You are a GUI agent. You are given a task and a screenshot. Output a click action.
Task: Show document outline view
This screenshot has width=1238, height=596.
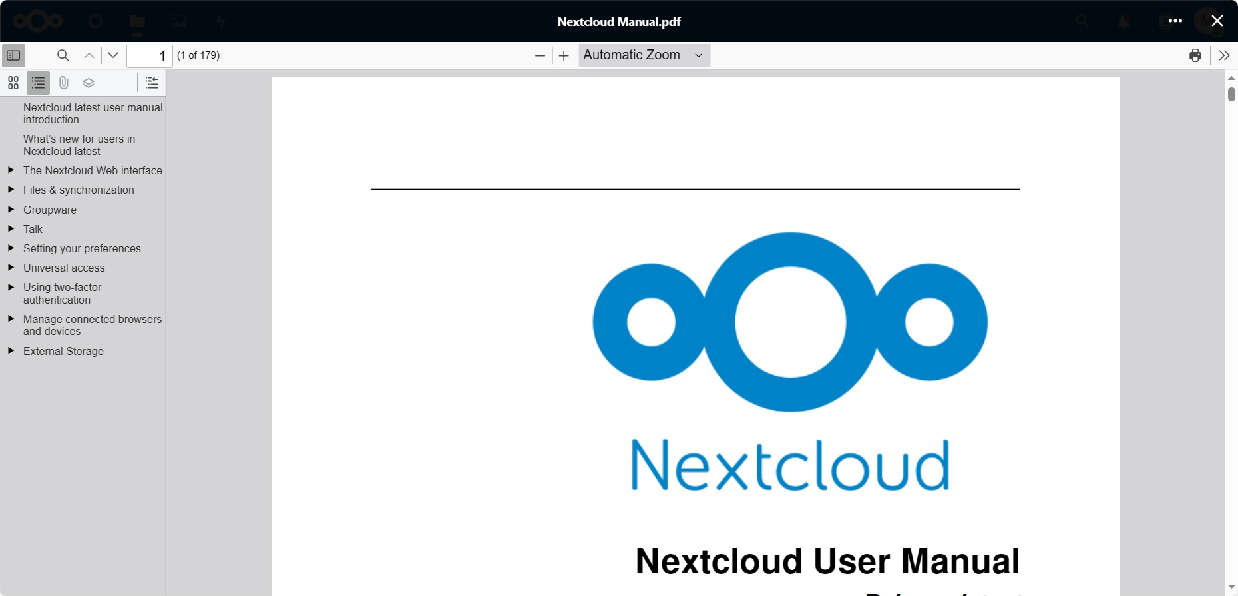coord(38,83)
